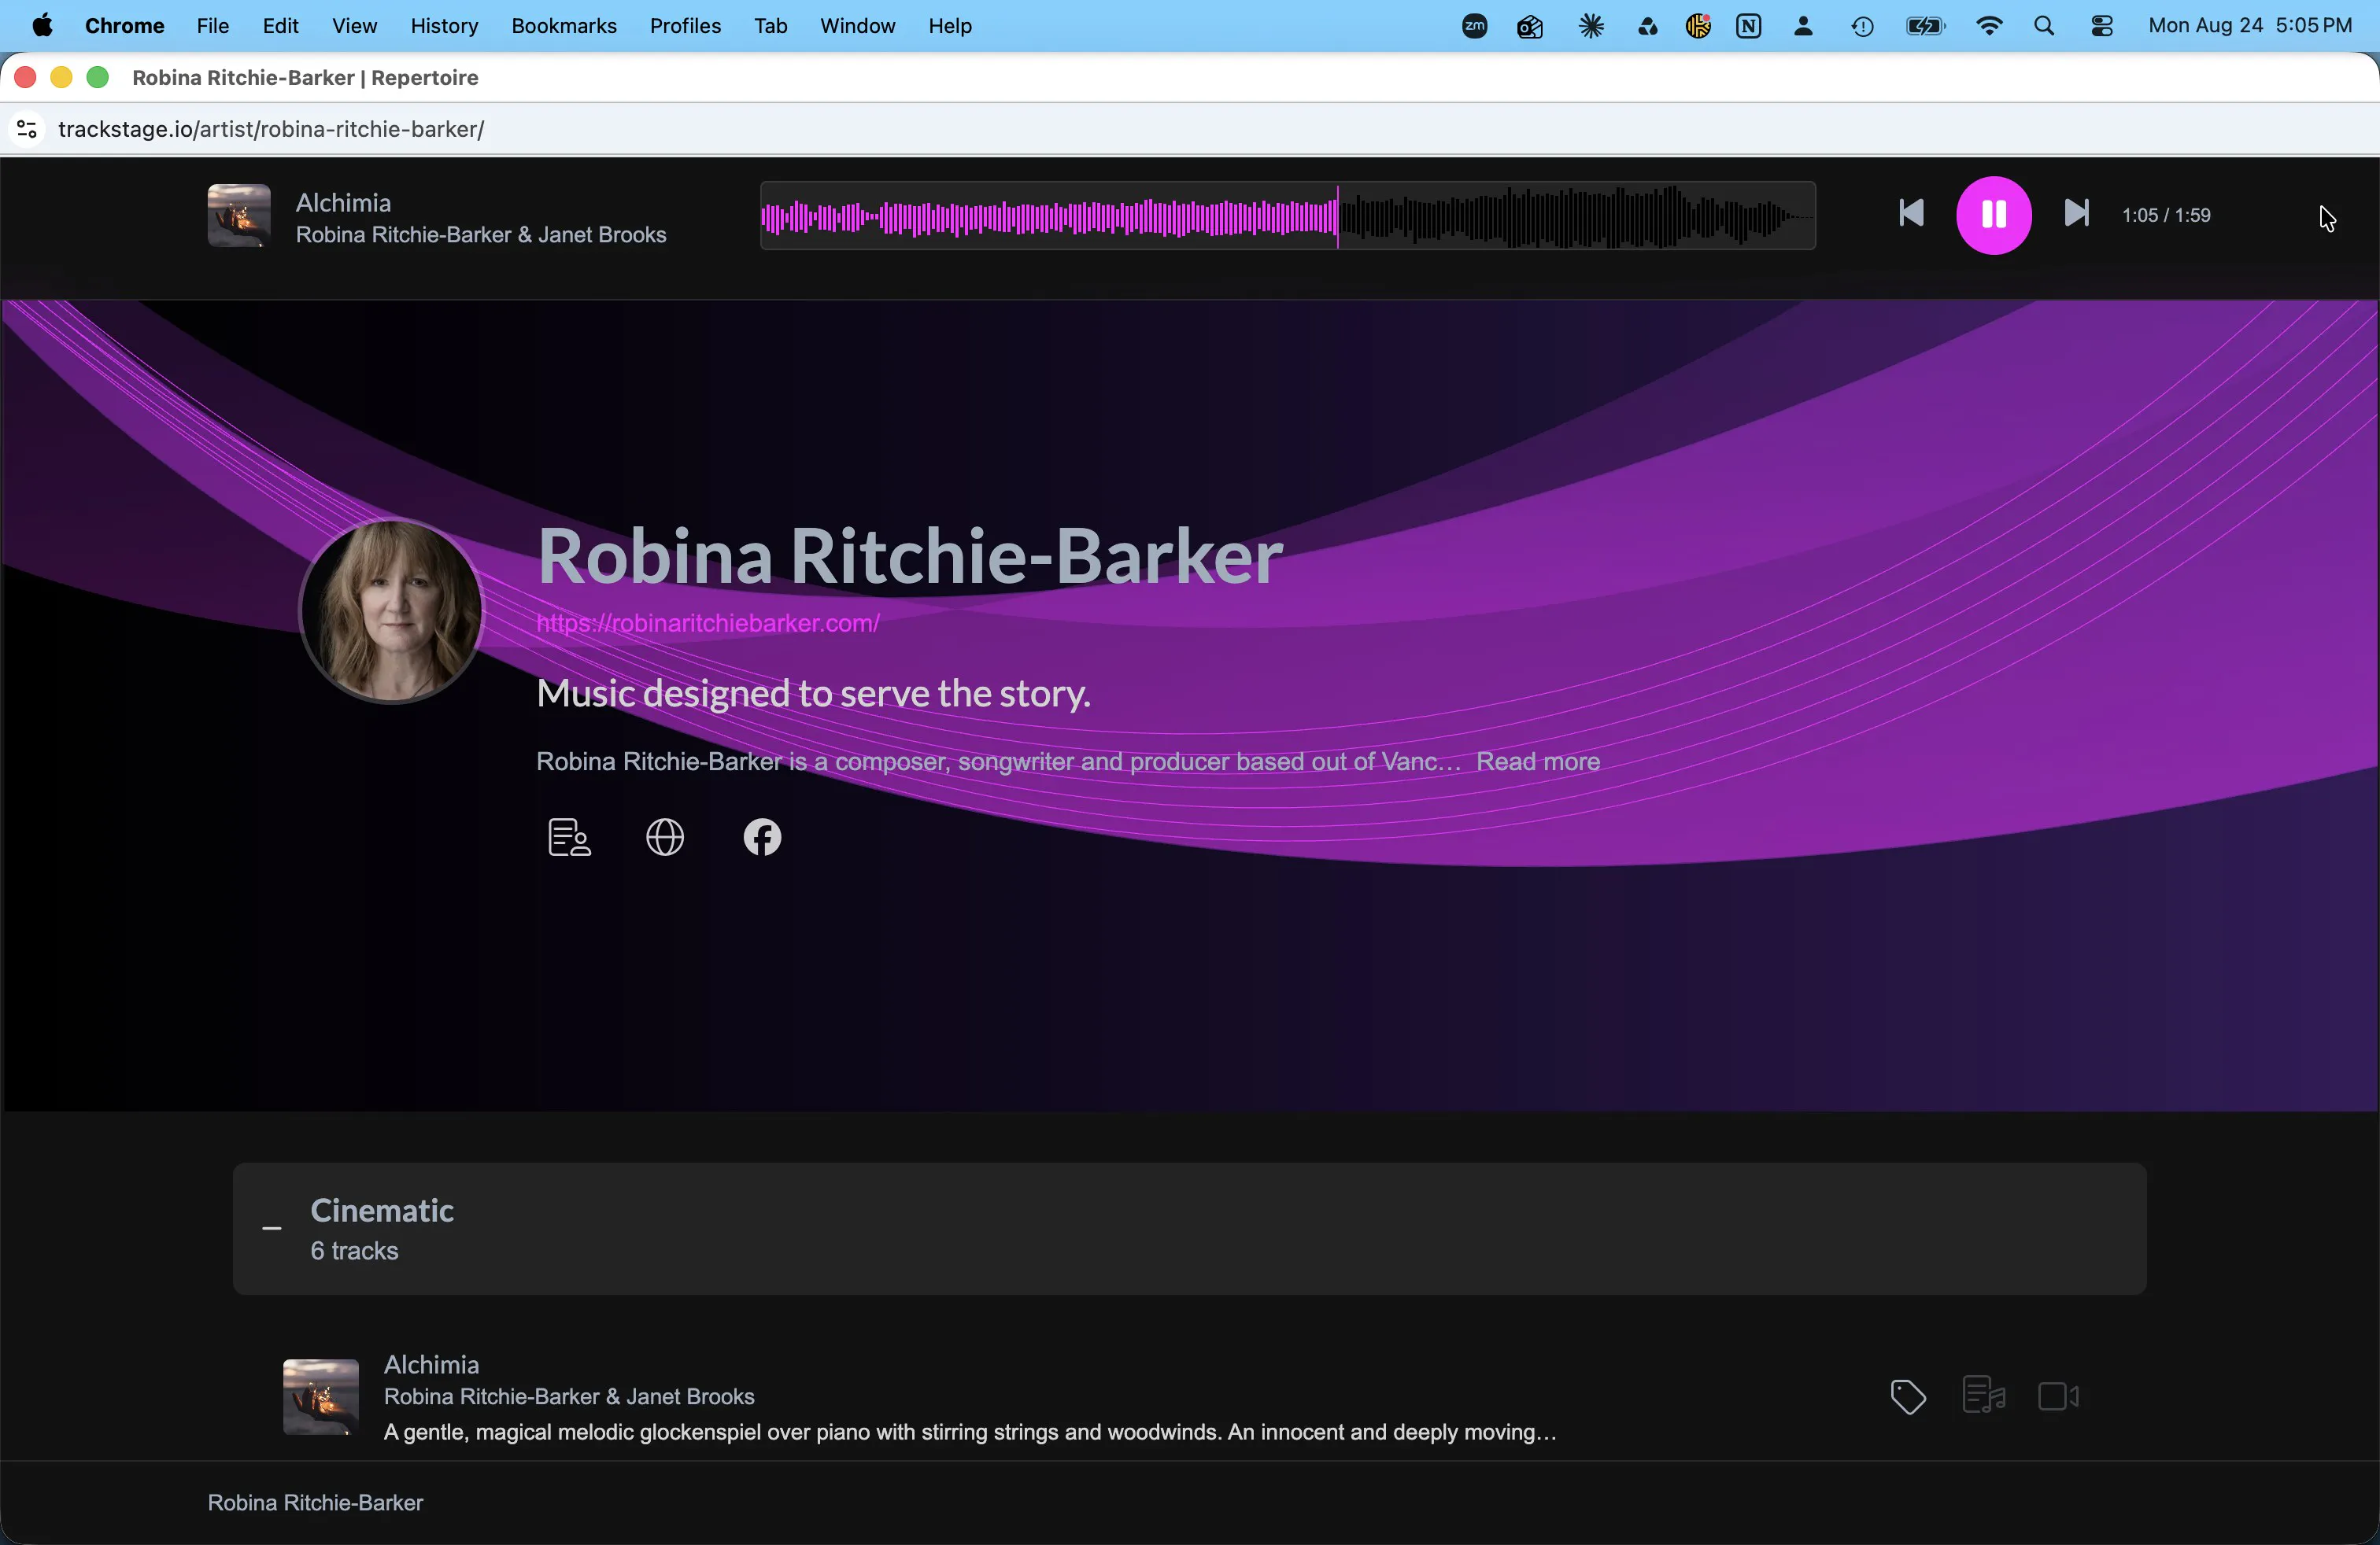
Task: Click the 1:05 / 1:59 time readout
Action: (2166, 216)
